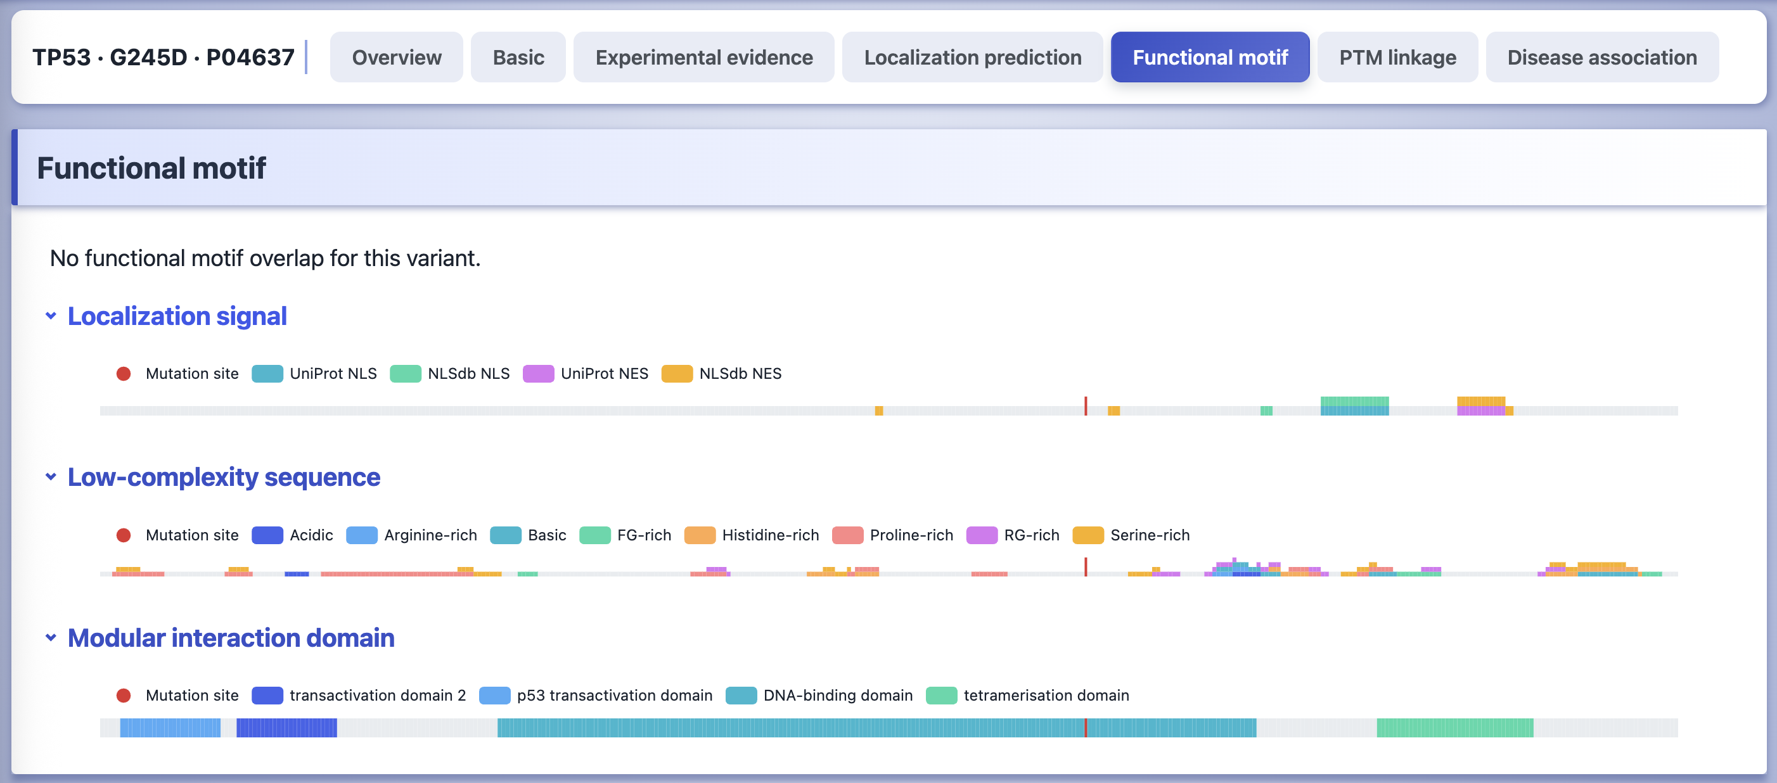Switch to the Overview tab
This screenshot has width=1777, height=783.
tap(397, 57)
